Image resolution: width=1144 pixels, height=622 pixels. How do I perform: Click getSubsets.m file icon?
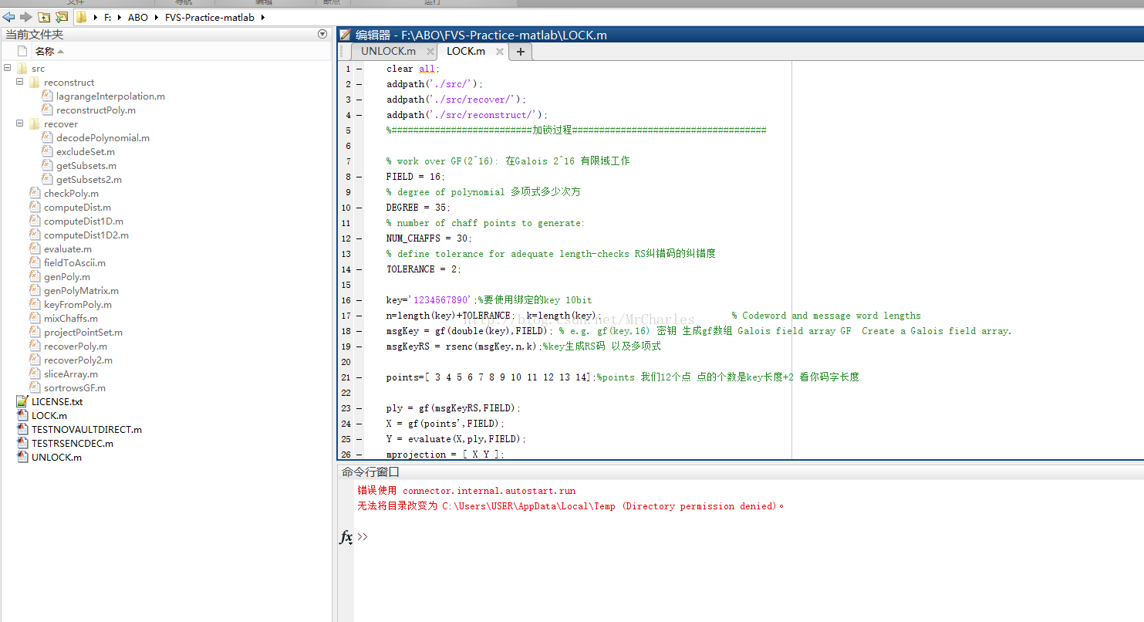tap(47, 165)
